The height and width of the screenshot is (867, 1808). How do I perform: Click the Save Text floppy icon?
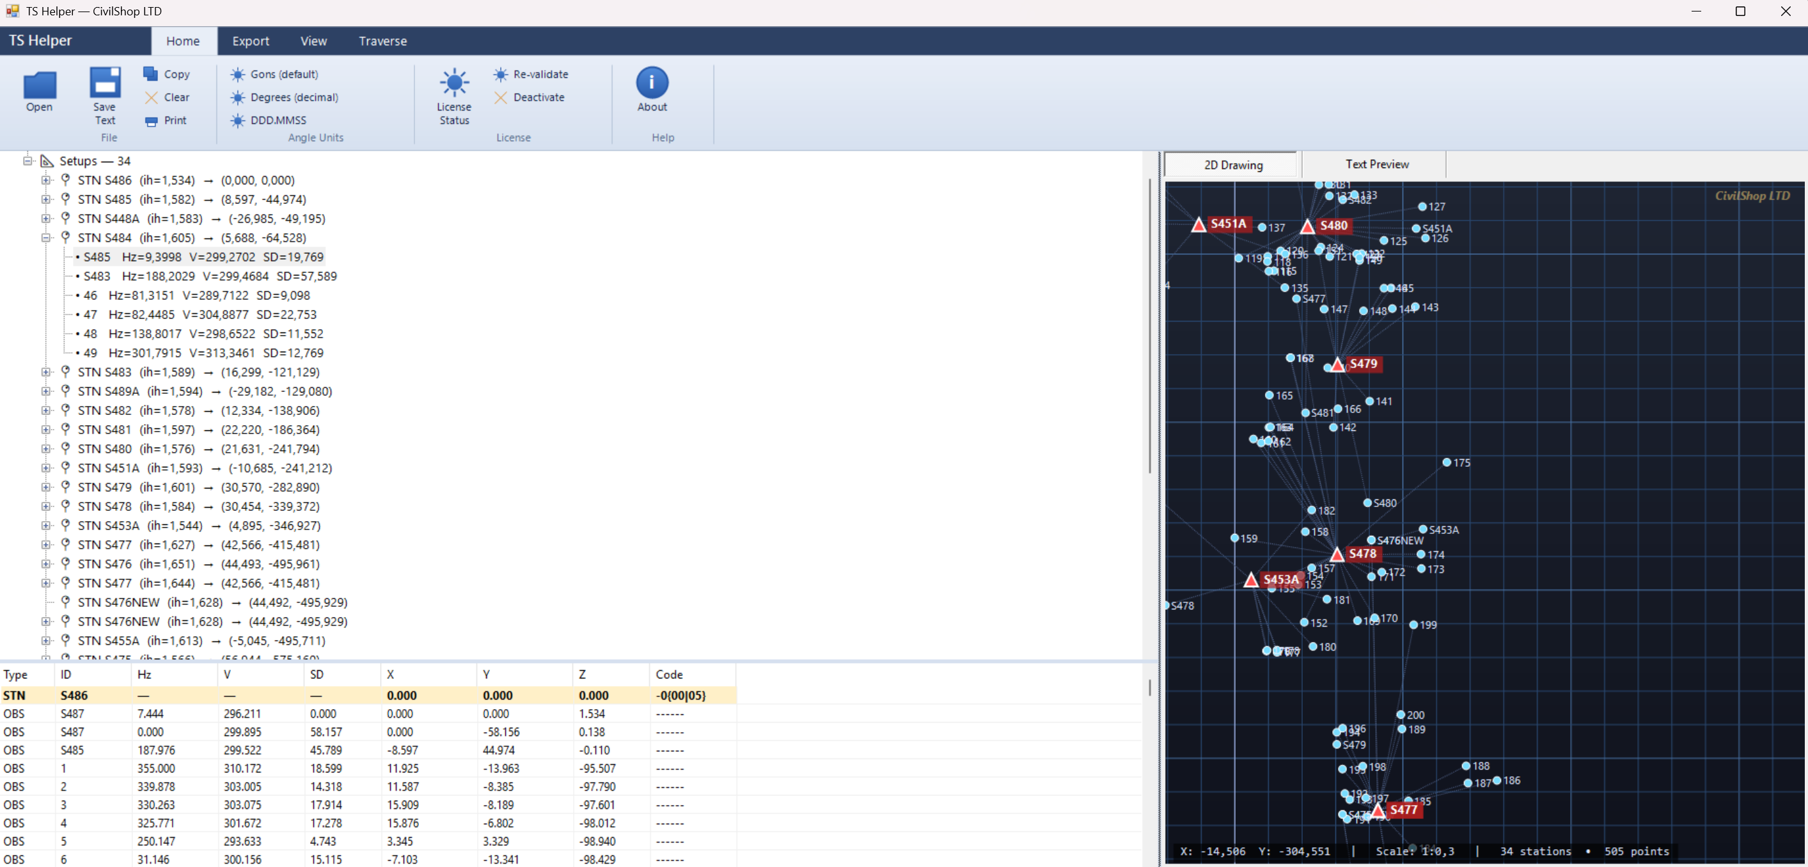point(105,82)
